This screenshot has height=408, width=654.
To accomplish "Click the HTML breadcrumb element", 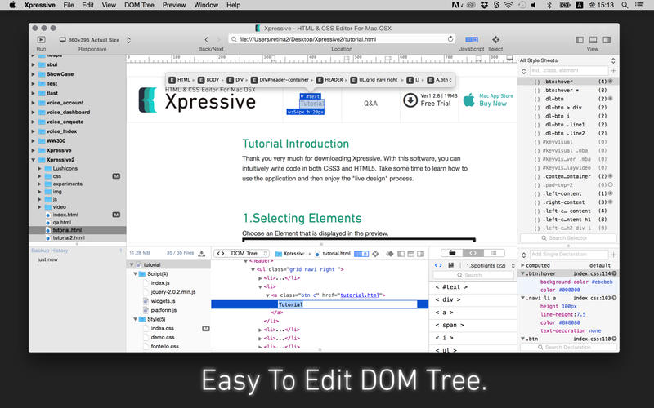I will [180, 79].
